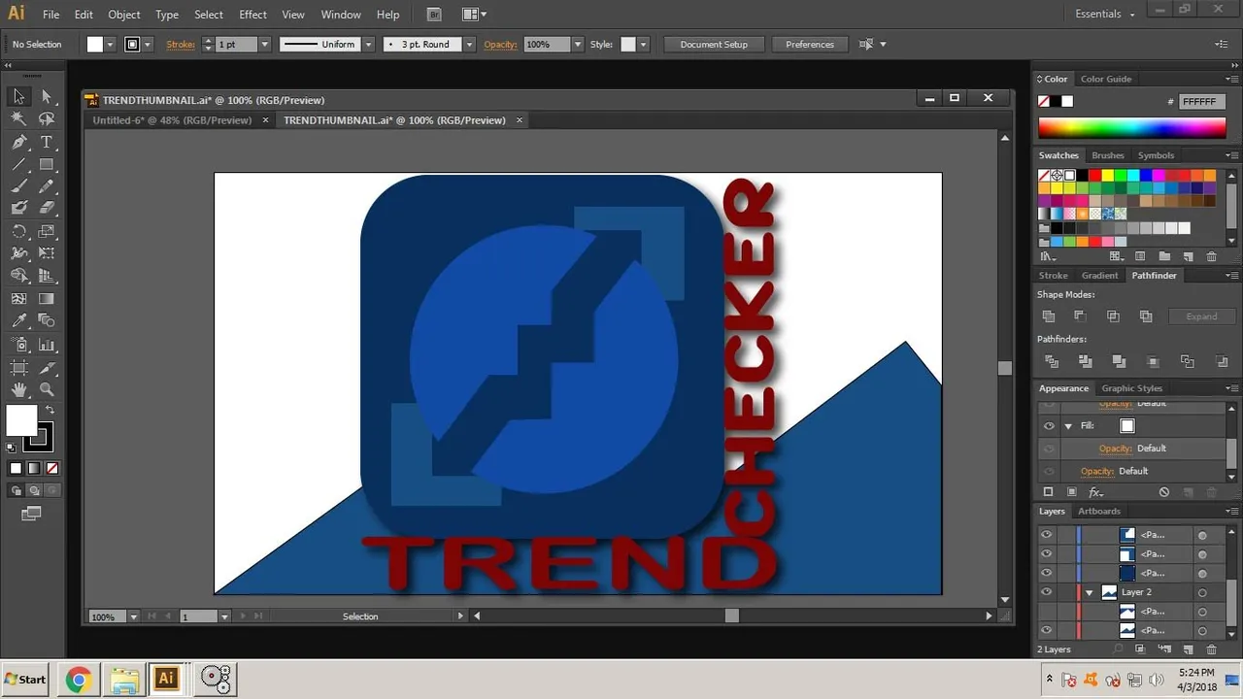Select the Pen tool
Viewport: 1243px width, 699px height.
[18, 142]
